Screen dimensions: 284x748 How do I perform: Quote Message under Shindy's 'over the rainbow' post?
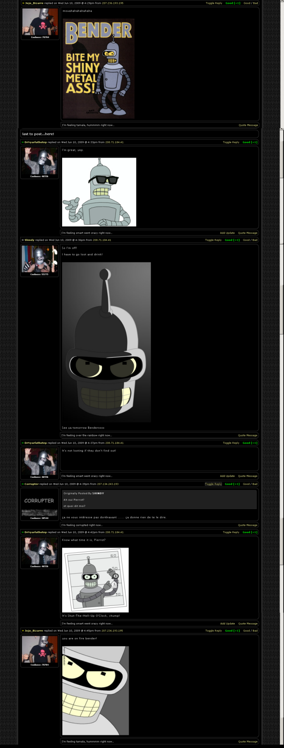[x=247, y=435]
